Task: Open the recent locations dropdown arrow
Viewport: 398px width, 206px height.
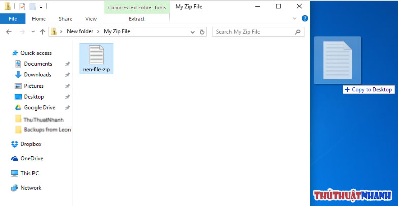Action: [x=33, y=32]
